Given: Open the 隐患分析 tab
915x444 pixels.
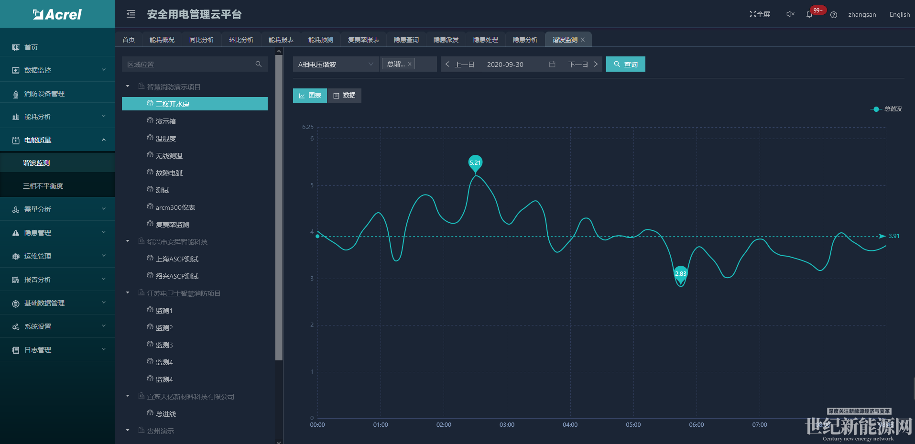Looking at the screenshot, I should point(525,40).
